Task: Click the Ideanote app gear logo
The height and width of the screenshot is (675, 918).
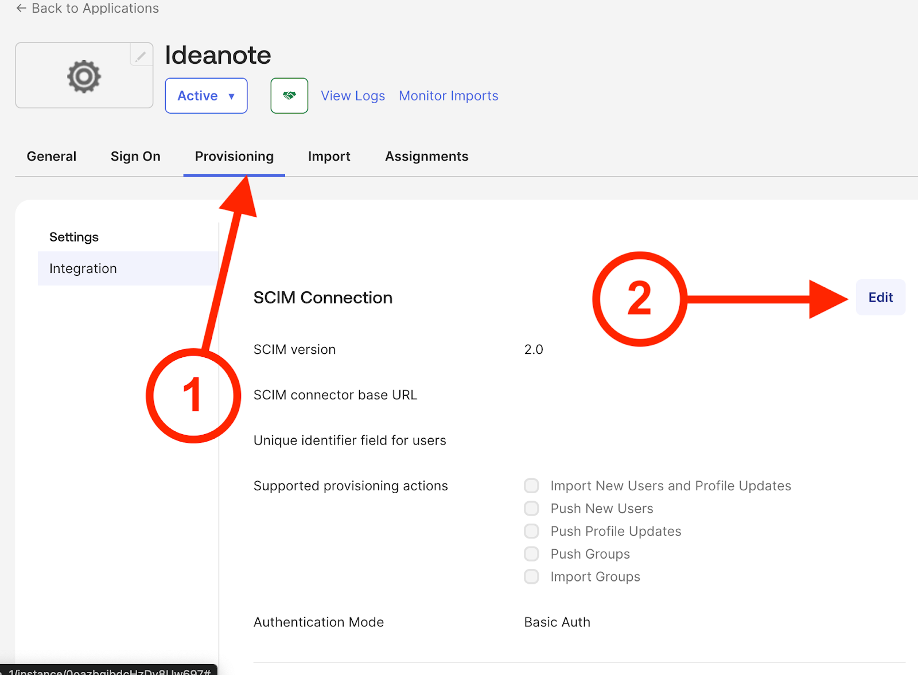Action: [84, 76]
